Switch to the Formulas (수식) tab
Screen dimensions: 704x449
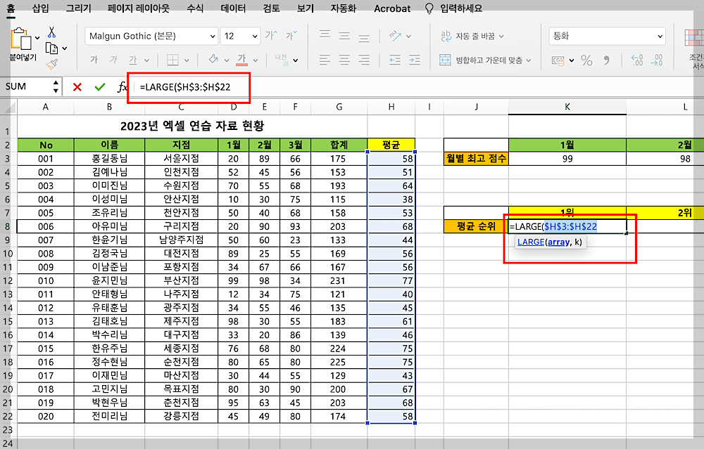(195, 8)
